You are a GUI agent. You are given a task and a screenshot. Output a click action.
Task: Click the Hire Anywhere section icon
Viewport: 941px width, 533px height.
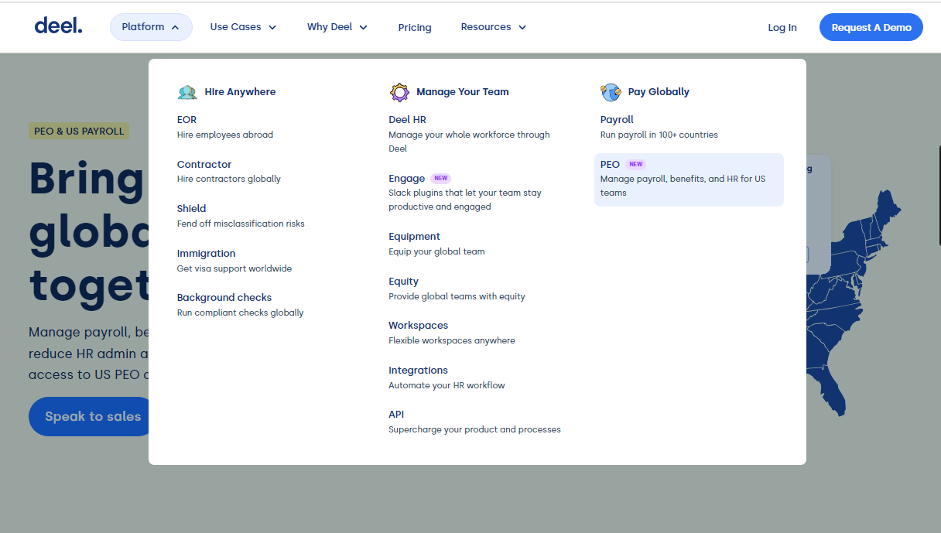point(187,91)
